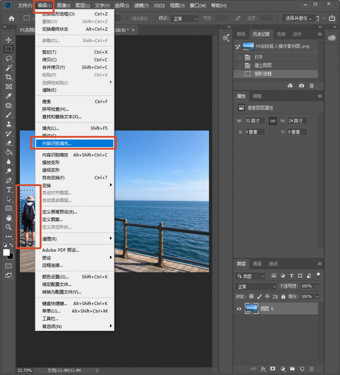Activate the Hand tool
This screenshot has width=340, height=375.
pos(9,218)
